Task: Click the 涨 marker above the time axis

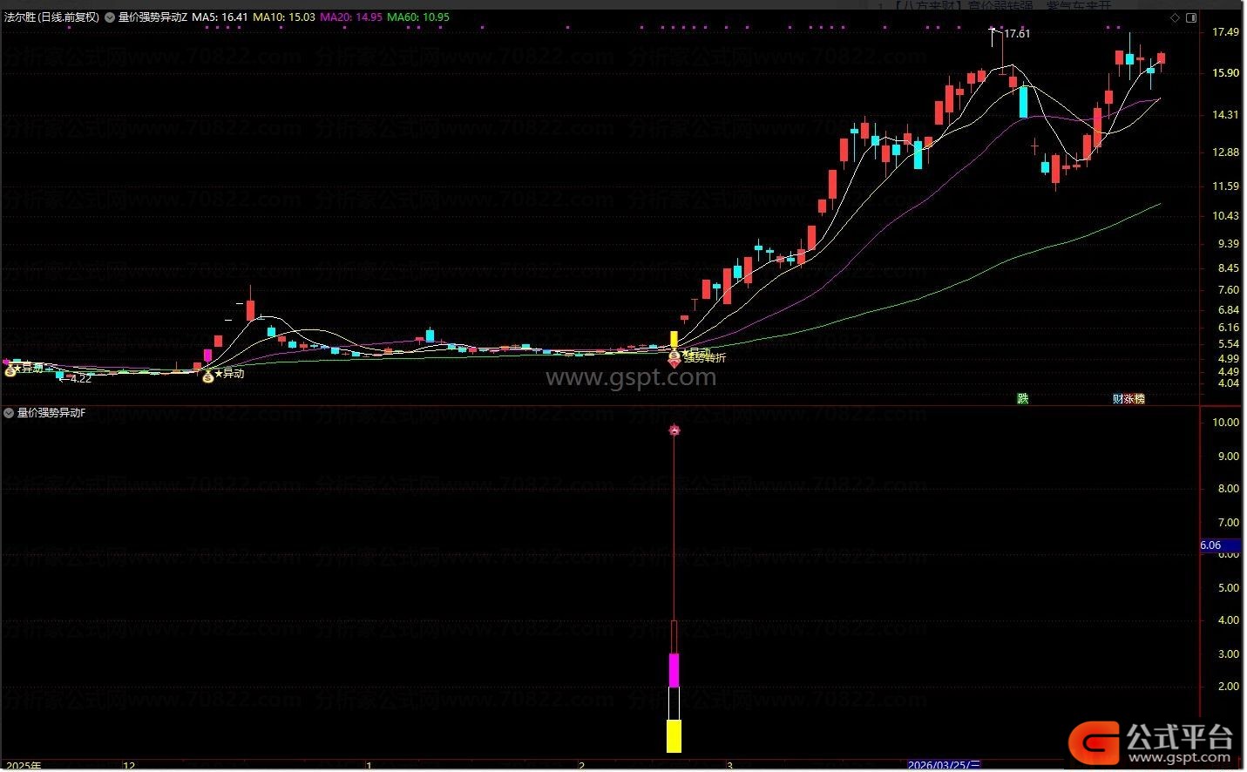Action: 1128,399
